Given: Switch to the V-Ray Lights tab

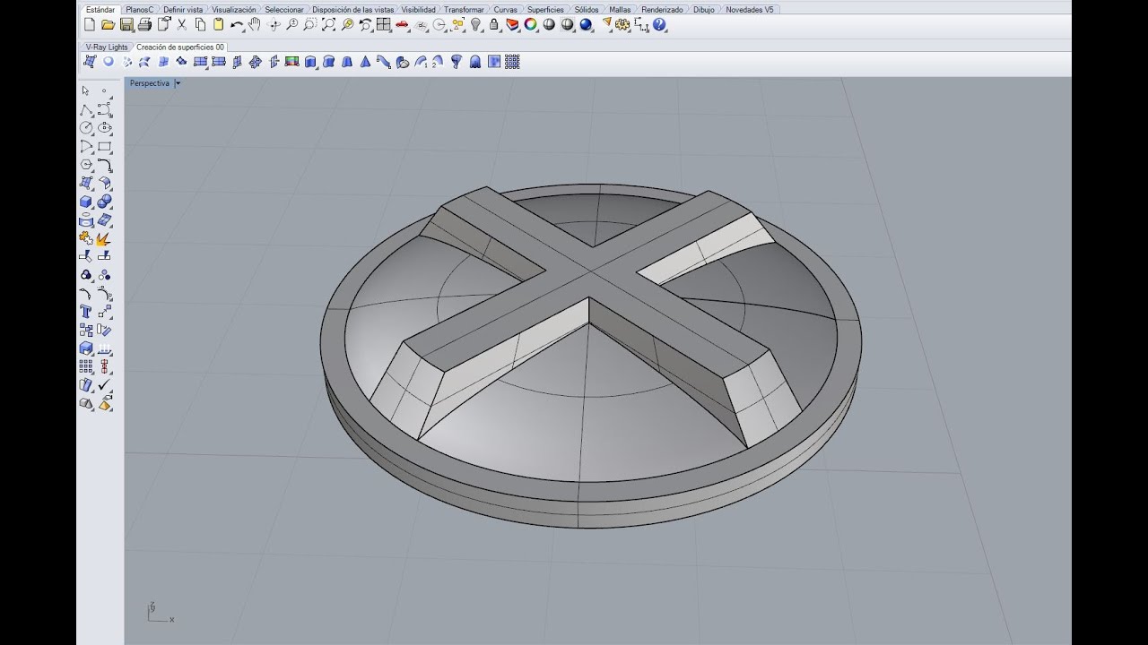Looking at the screenshot, I should [x=107, y=47].
